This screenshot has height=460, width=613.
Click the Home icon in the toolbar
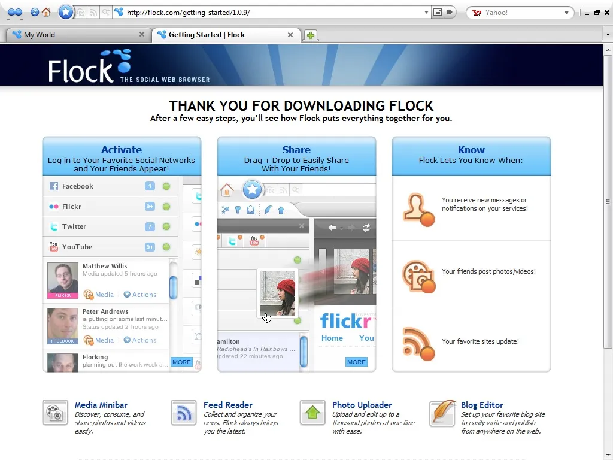click(x=46, y=11)
